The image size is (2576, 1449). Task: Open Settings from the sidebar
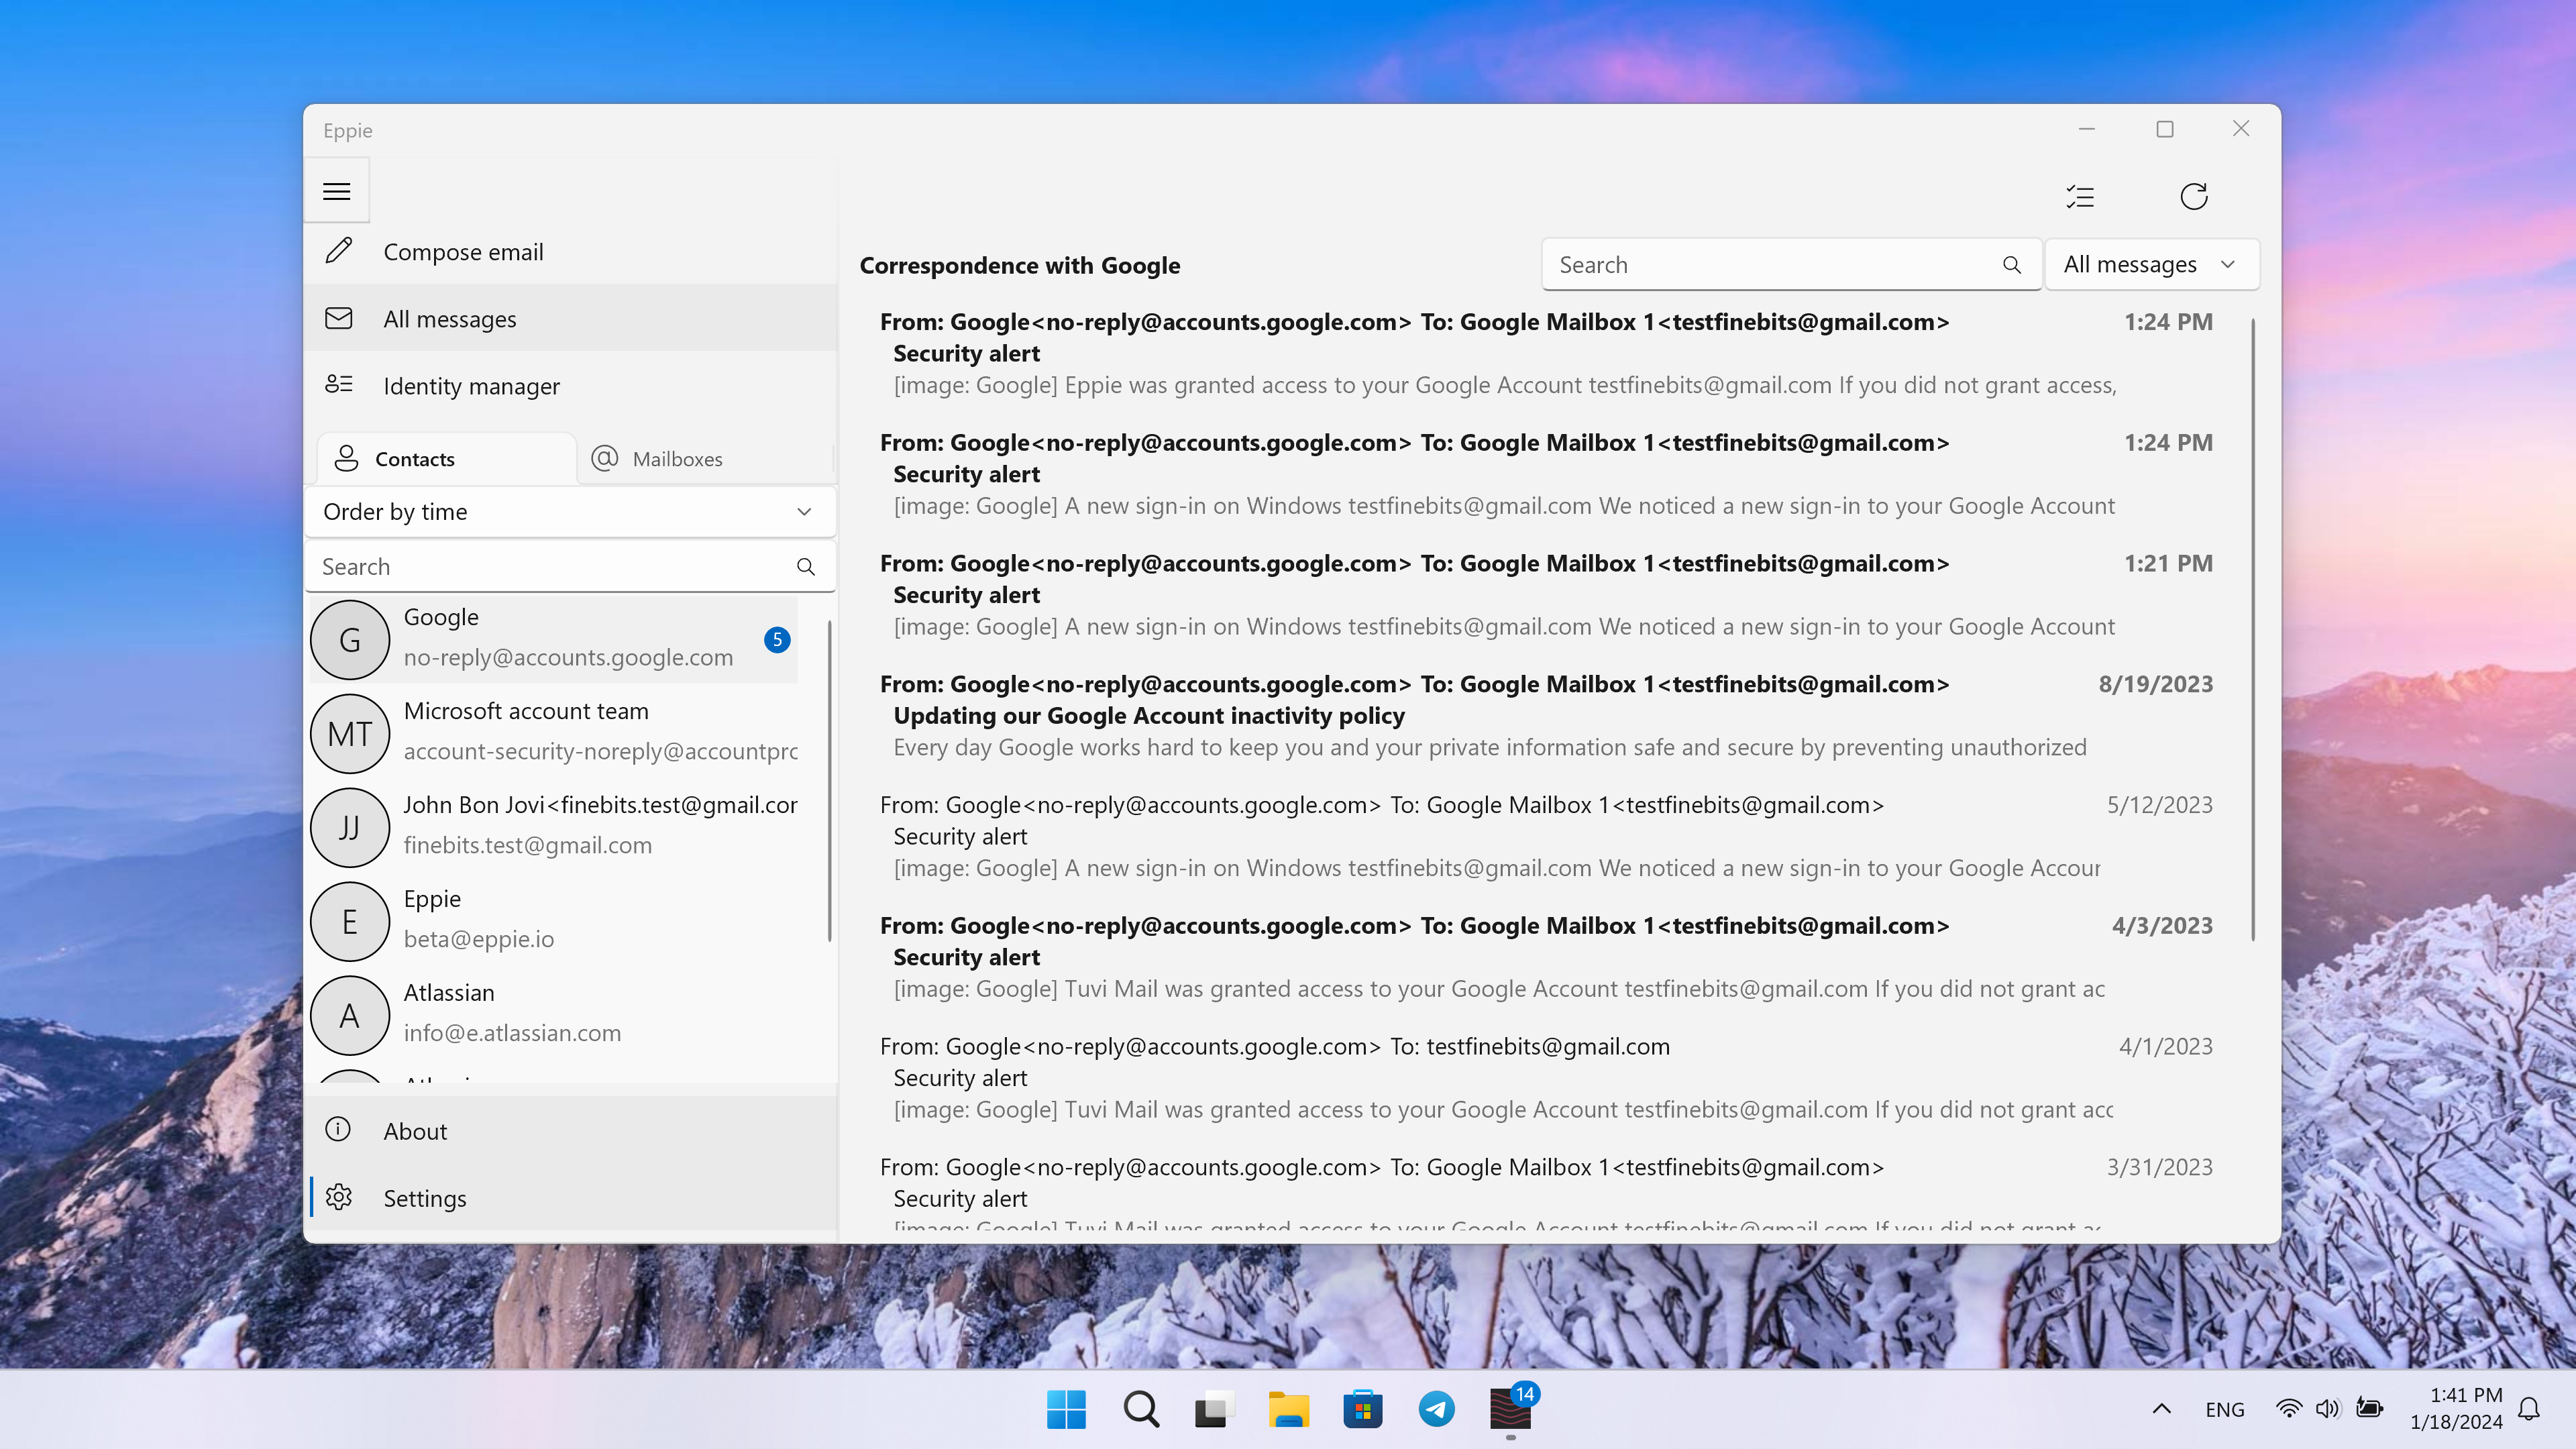[424, 1197]
